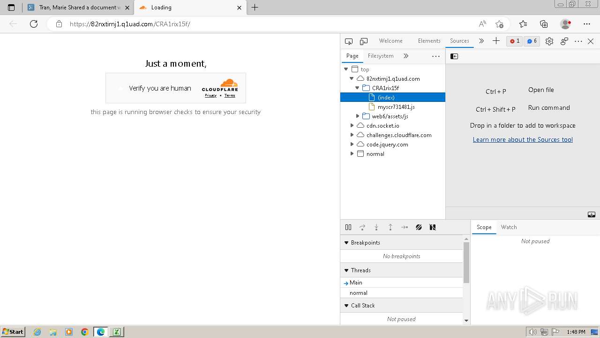Expand the web6/assets/js folder

(x=357, y=116)
